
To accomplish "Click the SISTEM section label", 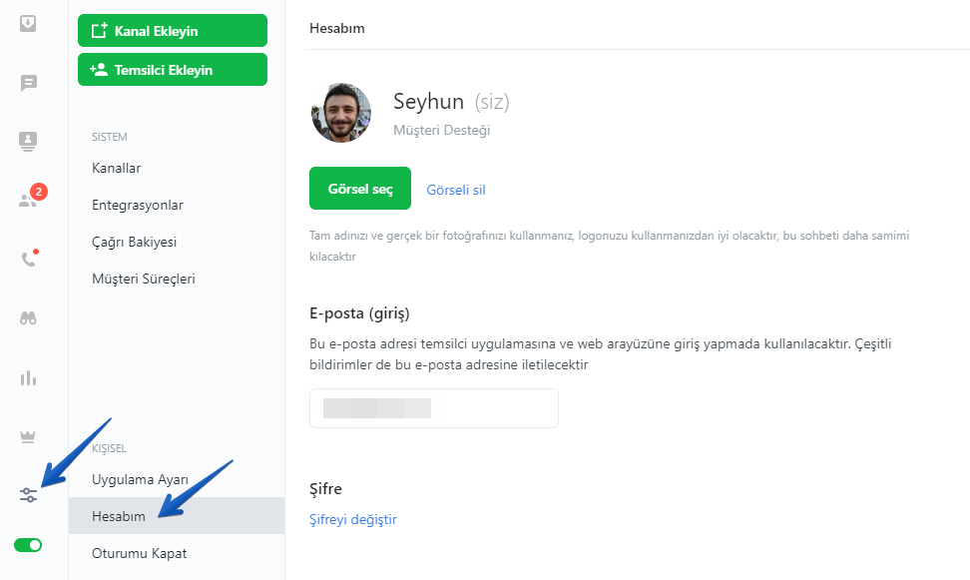I will pyautogui.click(x=110, y=137).
